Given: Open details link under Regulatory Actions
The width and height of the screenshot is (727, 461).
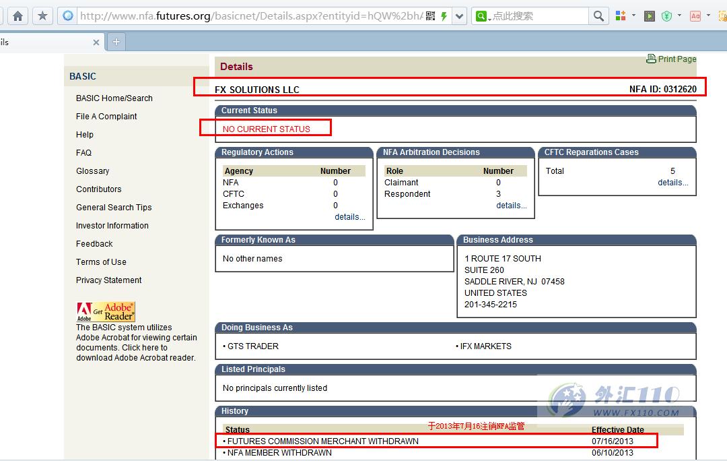Looking at the screenshot, I should tap(349, 217).
